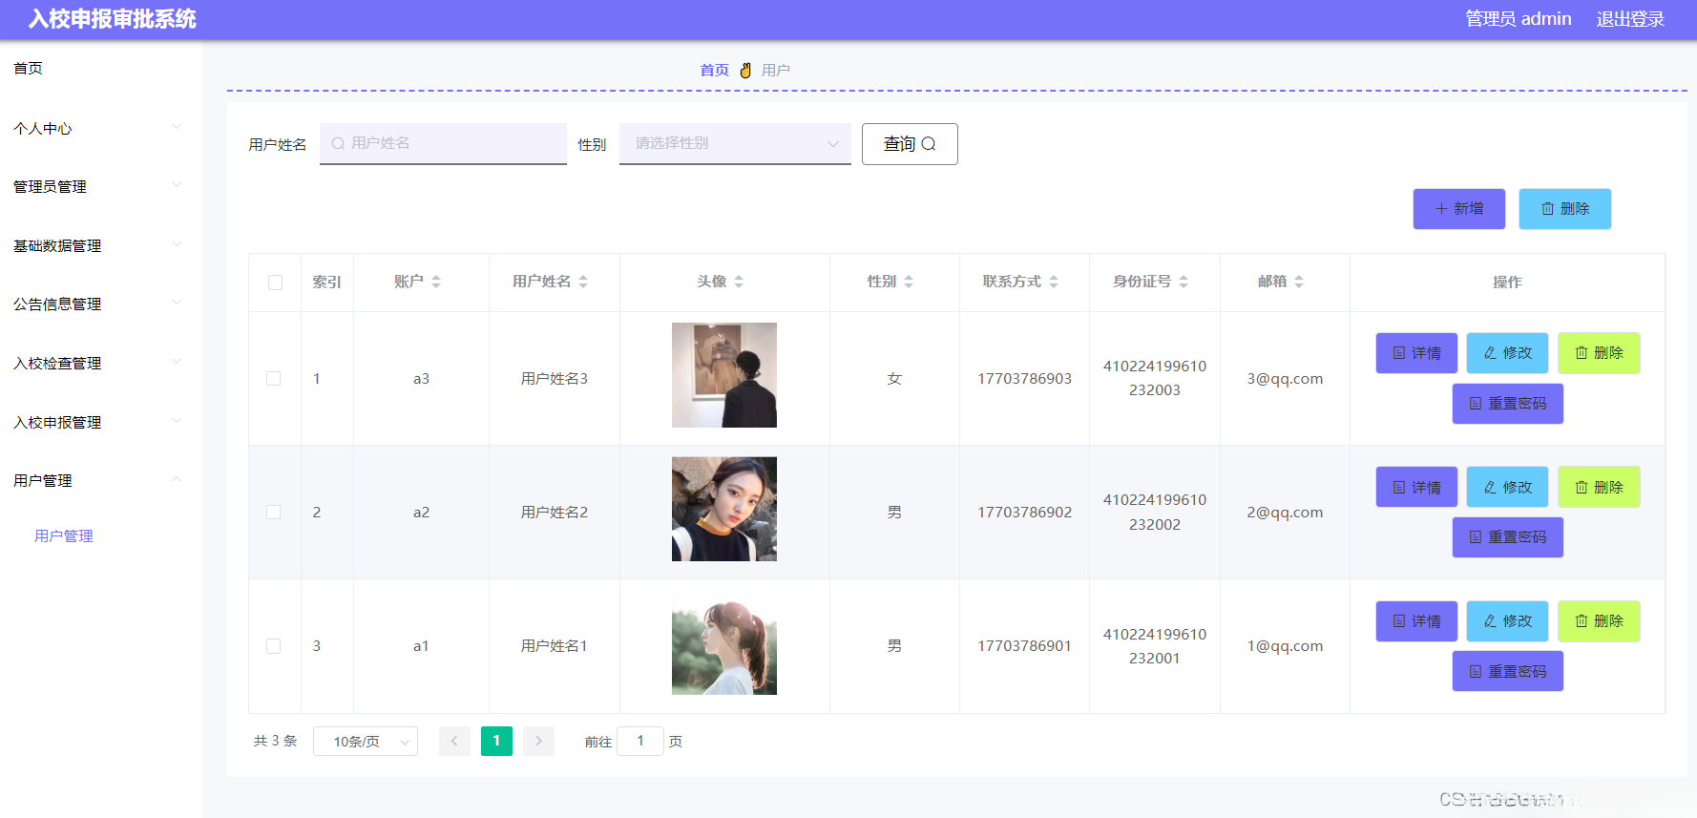1697x818 pixels.
Task: Sort by 性别 column sort icon
Action: (x=909, y=282)
